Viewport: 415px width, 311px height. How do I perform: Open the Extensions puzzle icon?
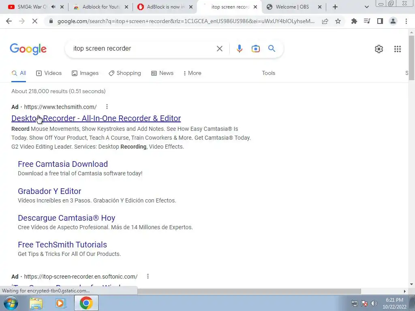pos(354,21)
